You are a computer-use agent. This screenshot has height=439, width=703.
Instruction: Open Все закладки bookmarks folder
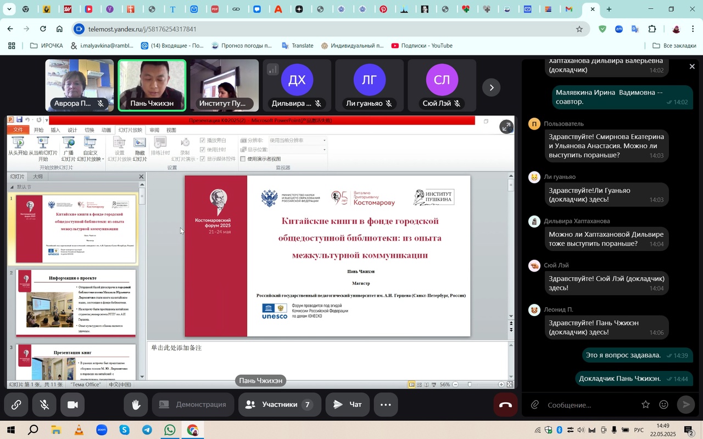click(x=674, y=46)
